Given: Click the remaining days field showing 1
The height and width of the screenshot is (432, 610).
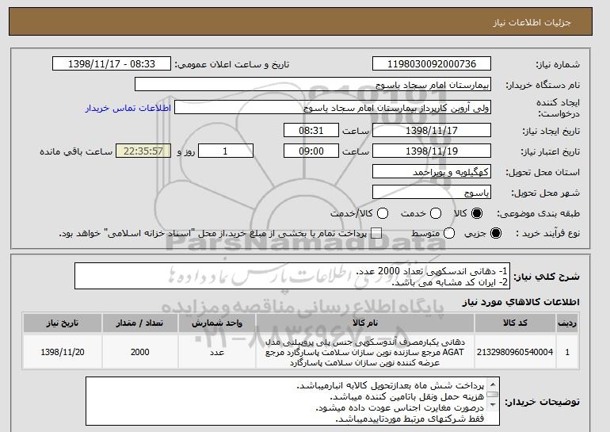Looking at the screenshot, I should [226, 151].
